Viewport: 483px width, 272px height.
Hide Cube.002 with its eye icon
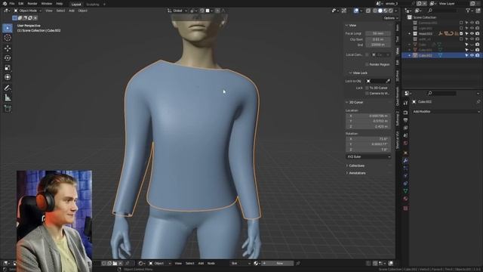tap(472, 55)
